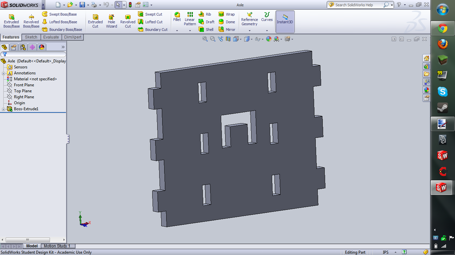Open the ConfigurationManager tab
This screenshot has height=255, width=455.
tap(23, 47)
